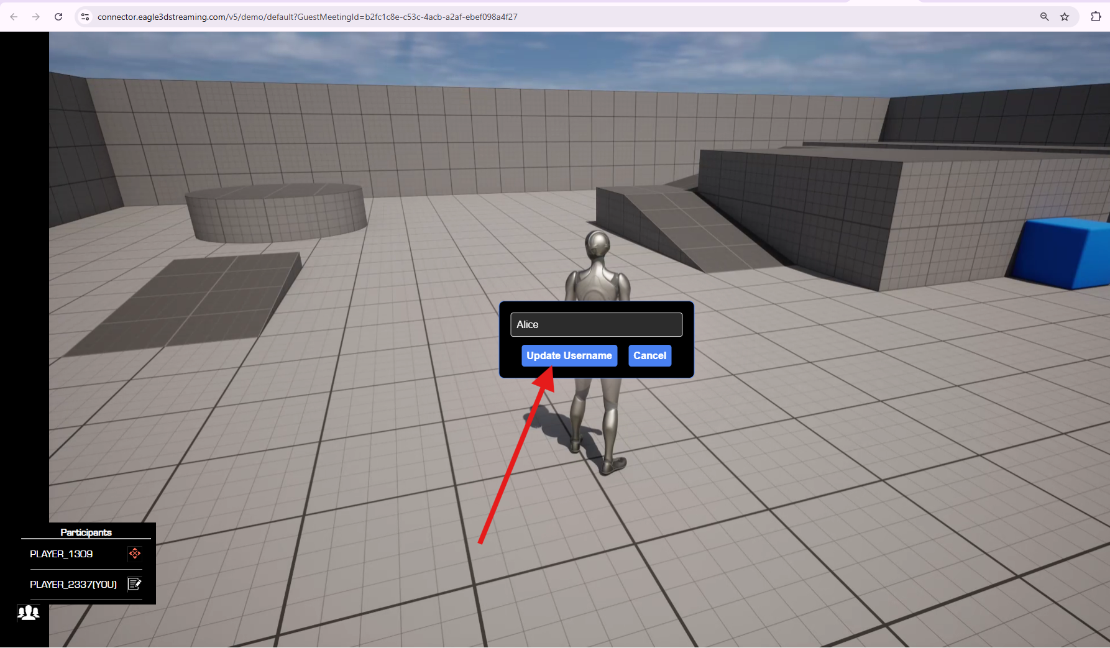Click the edit name icon beside PLAYER_2337
The width and height of the screenshot is (1110, 648).
pyautogui.click(x=134, y=584)
